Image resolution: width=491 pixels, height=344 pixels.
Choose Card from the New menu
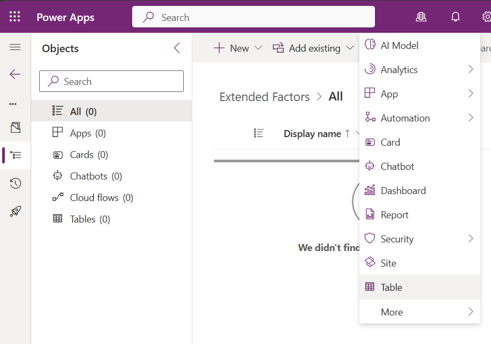[420, 142]
